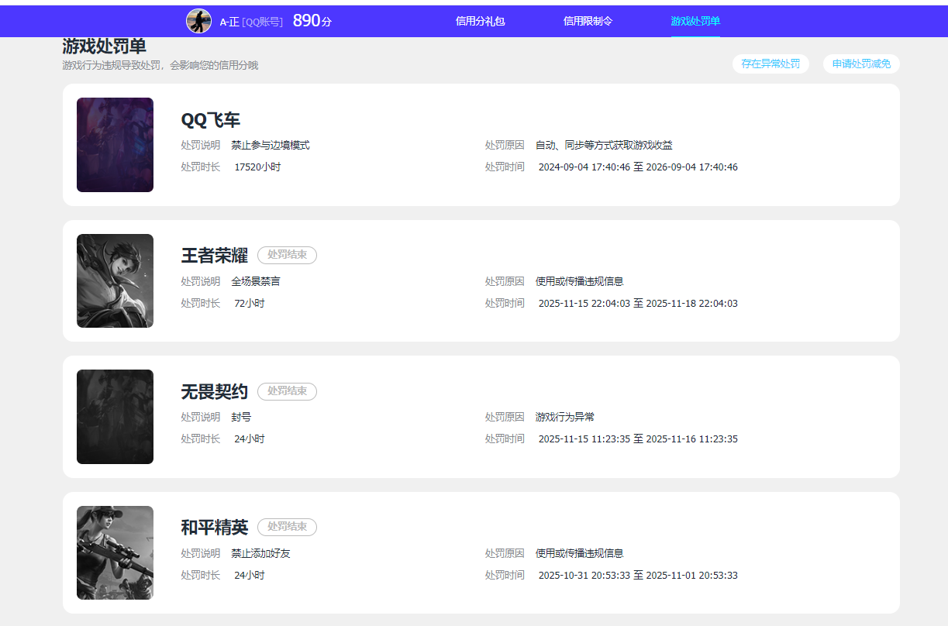Switch to the 信用分礼包 tab
Viewport: 948px width, 626px height.
click(479, 21)
